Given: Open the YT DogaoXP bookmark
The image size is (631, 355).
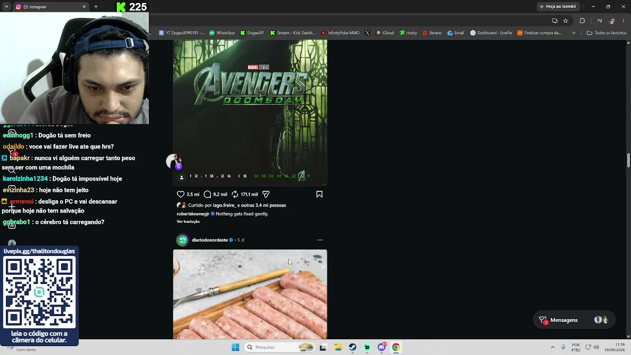Looking at the screenshot, I should (181, 33).
